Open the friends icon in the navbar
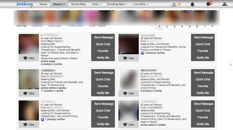Viewport: 233px width, 130px height. point(224,4)
